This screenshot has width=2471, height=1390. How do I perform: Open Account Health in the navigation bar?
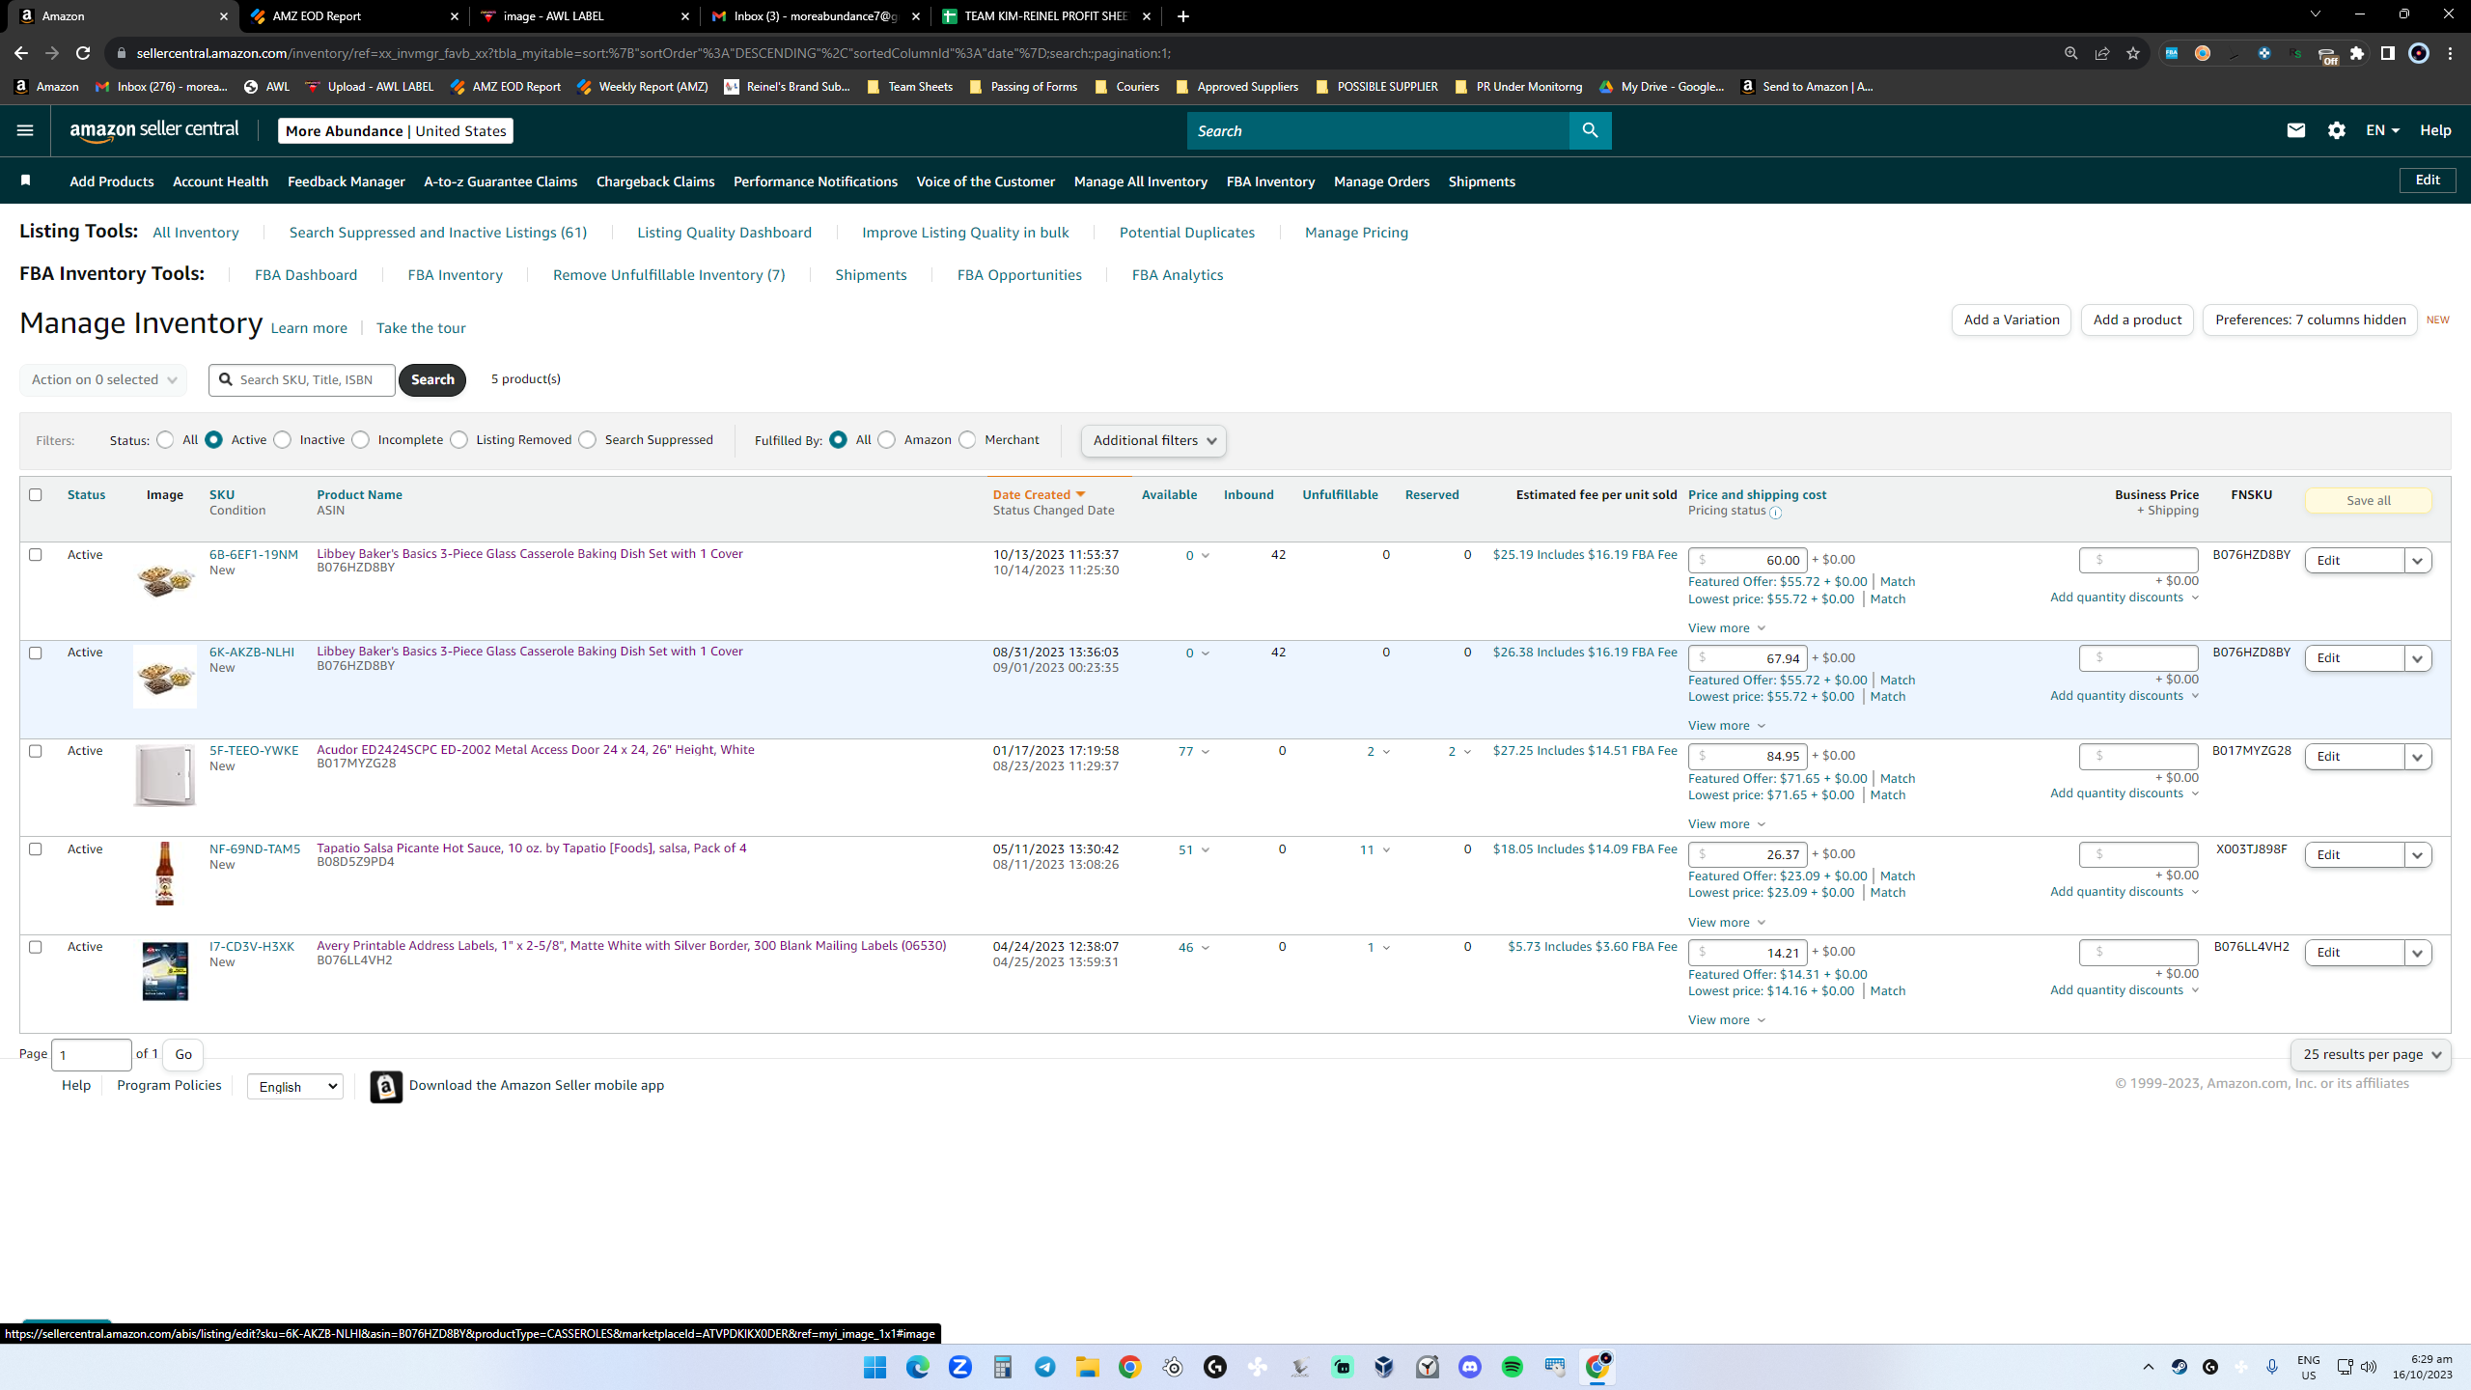221,181
